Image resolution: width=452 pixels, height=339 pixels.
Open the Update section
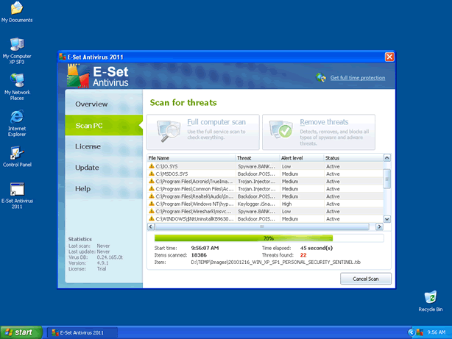[x=87, y=168]
